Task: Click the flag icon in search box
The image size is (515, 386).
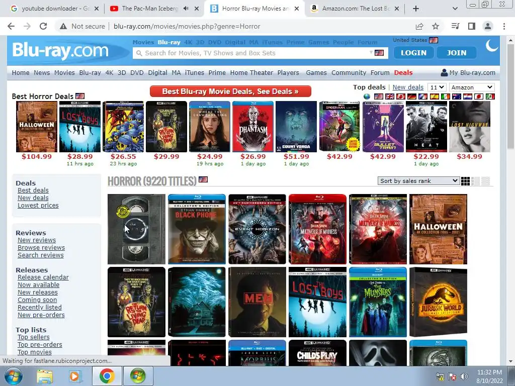Action: [379, 53]
